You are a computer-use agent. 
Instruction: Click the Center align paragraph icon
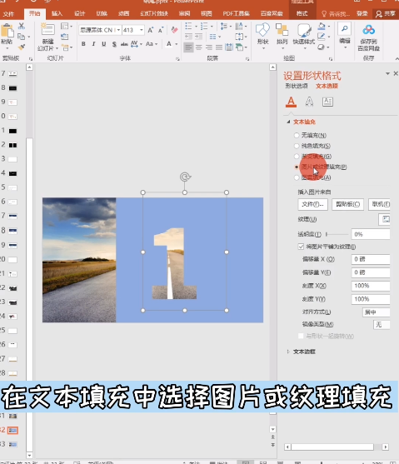(199, 47)
